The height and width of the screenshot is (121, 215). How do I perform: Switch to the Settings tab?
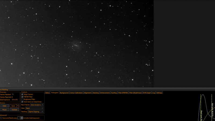point(159,93)
